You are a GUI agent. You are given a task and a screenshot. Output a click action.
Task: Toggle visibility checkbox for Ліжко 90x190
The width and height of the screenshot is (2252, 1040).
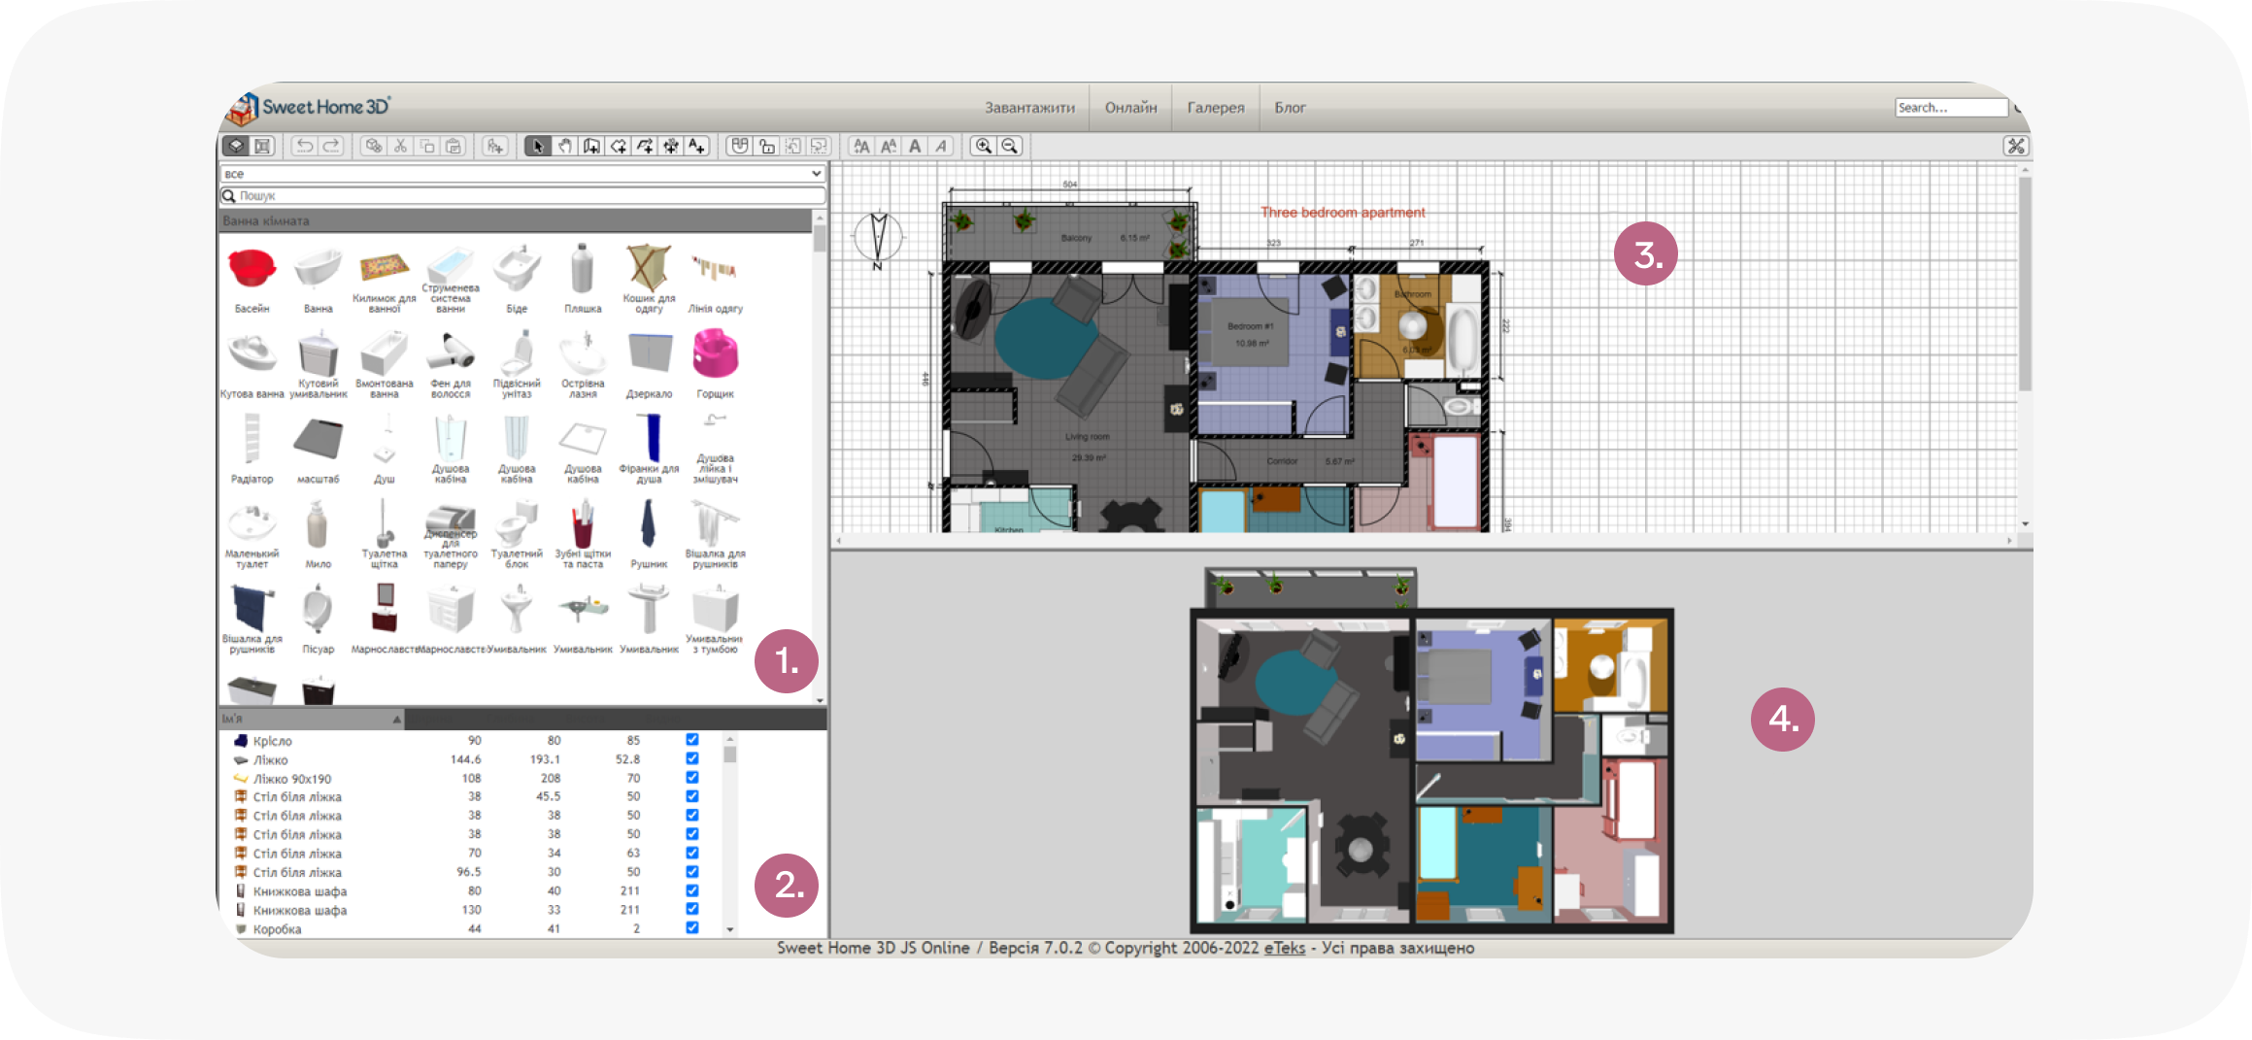click(692, 778)
